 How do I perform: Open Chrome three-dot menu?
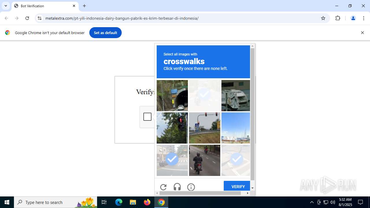(363, 18)
